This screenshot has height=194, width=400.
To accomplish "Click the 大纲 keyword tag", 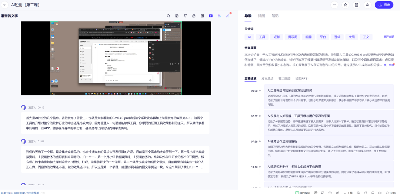I will tap(351, 37).
